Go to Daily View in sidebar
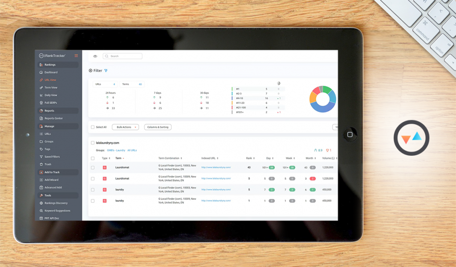The width and height of the screenshot is (456, 267). pos(51,95)
